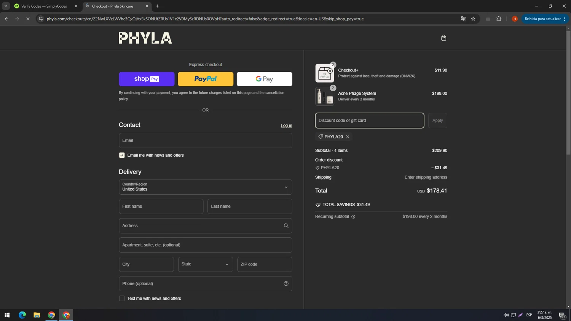Open the recurring subtotal info icon

point(353,217)
